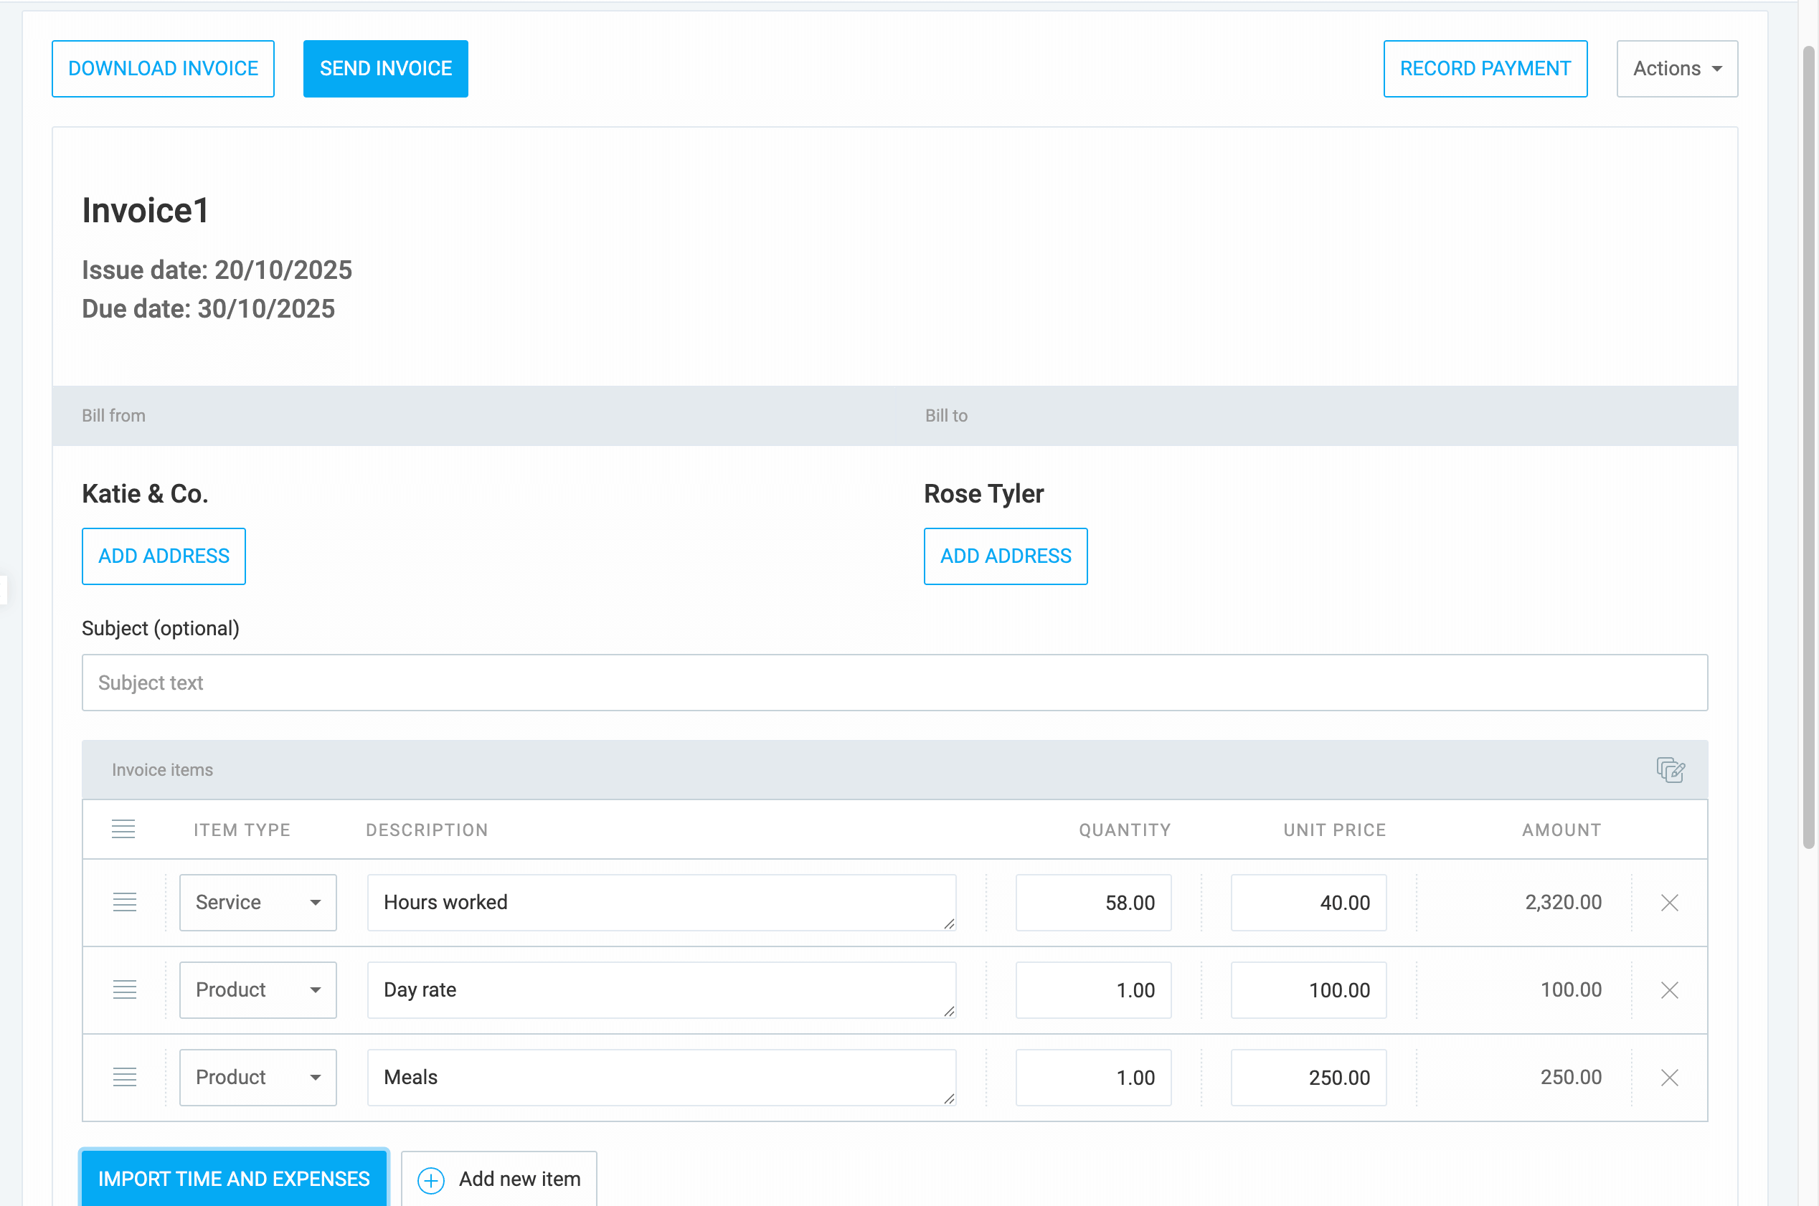Viewport: 1819px width, 1206px height.
Task: Click the reorder icon beside Day rate
Action: click(124, 990)
